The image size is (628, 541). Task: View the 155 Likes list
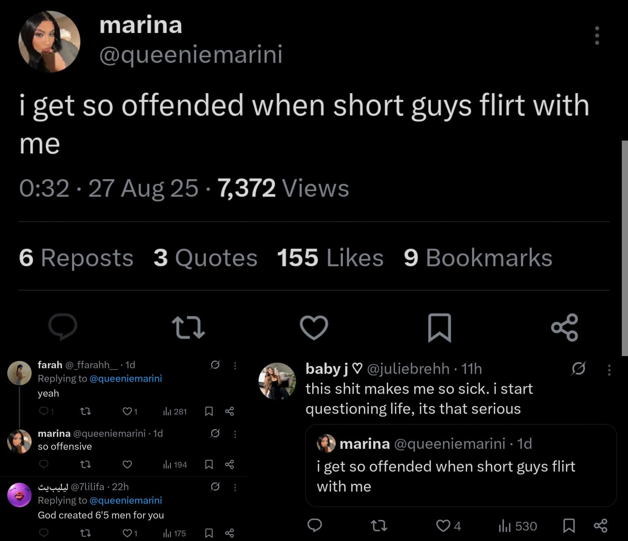pos(330,258)
